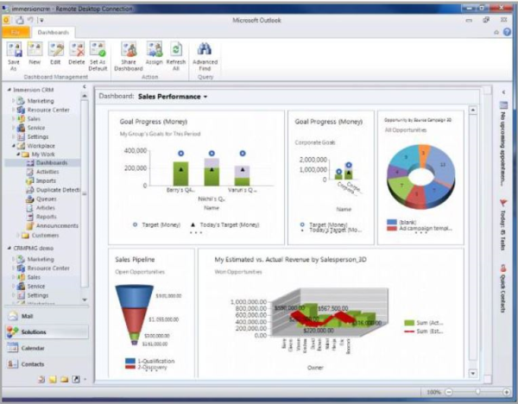Image resolution: width=518 pixels, height=404 pixels.
Task: Click the zoom out minus button
Action: (x=449, y=392)
